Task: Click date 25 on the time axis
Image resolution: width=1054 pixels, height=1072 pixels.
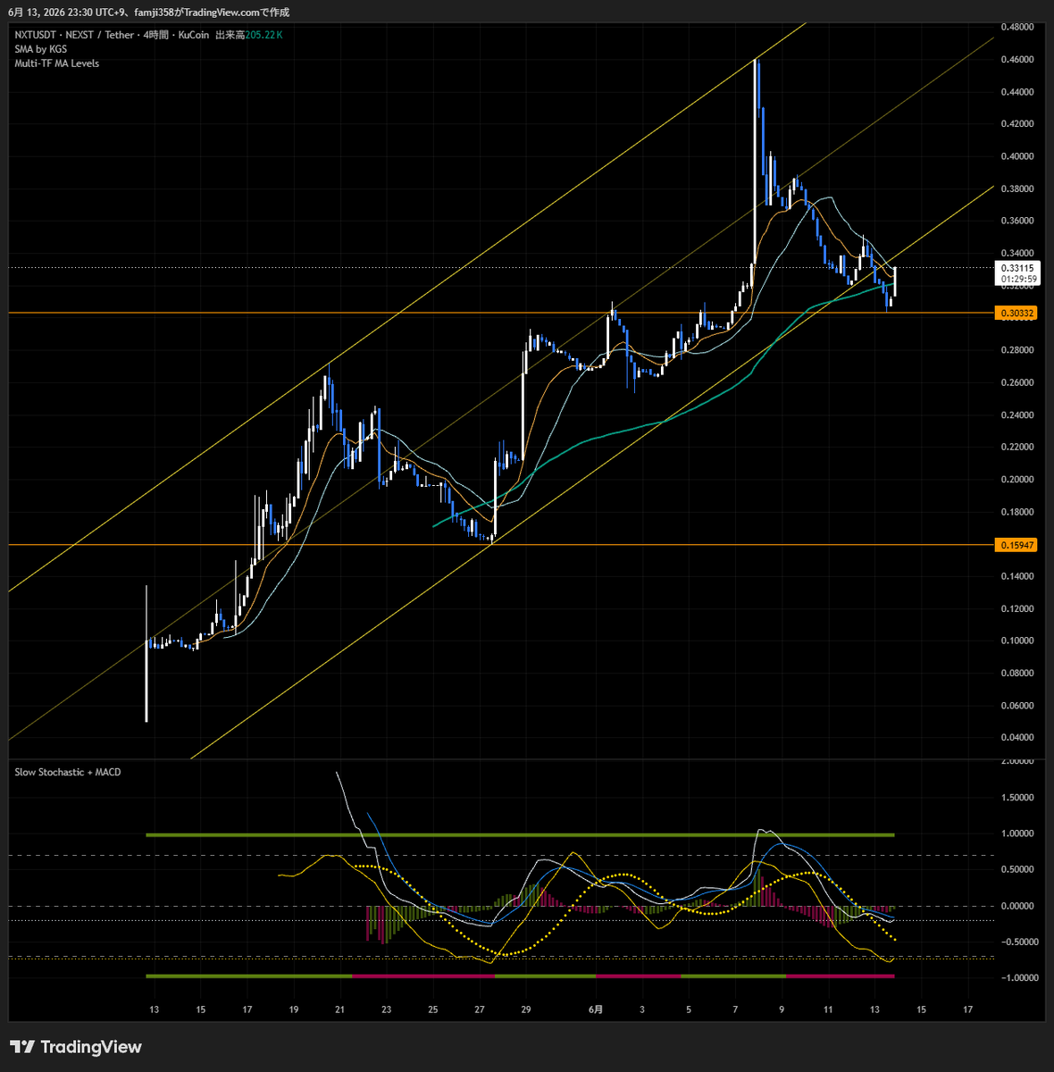Action: pos(433,1009)
